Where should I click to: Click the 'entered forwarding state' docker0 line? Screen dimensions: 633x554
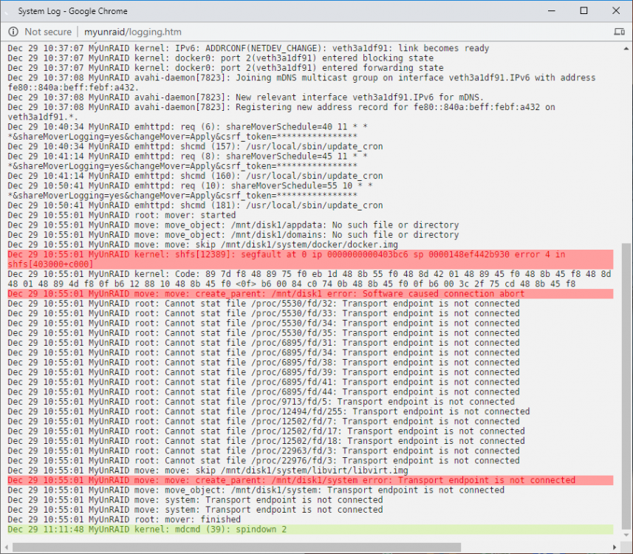pyautogui.click(x=225, y=68)
